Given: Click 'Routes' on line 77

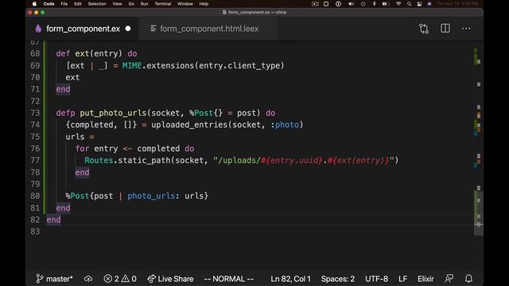Looking at the screenshot, I should point(99,160).
